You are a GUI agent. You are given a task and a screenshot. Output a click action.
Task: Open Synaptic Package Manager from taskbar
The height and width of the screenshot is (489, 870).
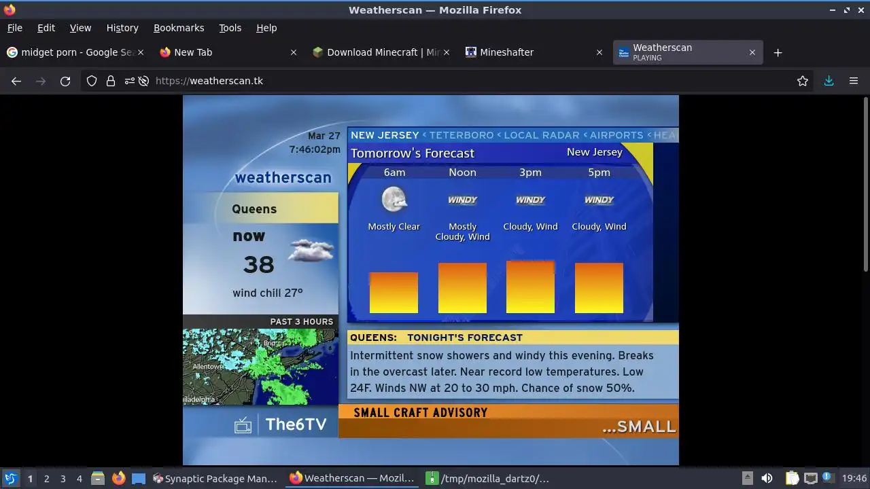click(215, 478)
